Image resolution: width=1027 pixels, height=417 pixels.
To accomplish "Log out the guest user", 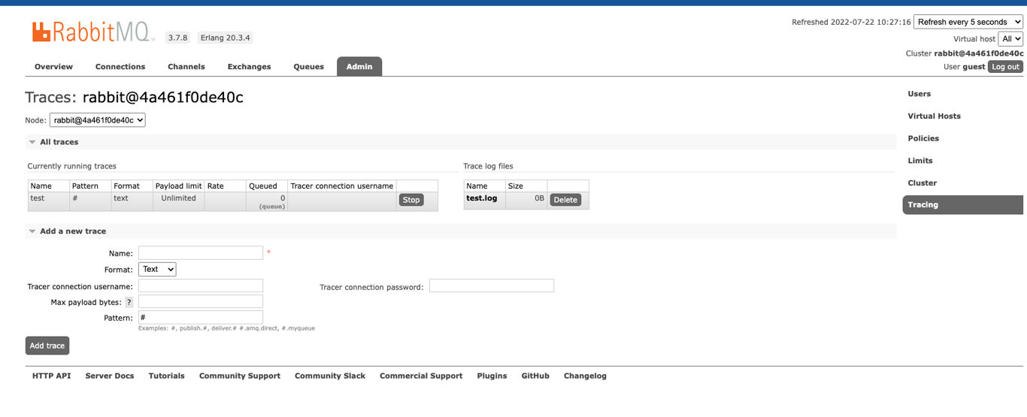I will [1005, 67].
